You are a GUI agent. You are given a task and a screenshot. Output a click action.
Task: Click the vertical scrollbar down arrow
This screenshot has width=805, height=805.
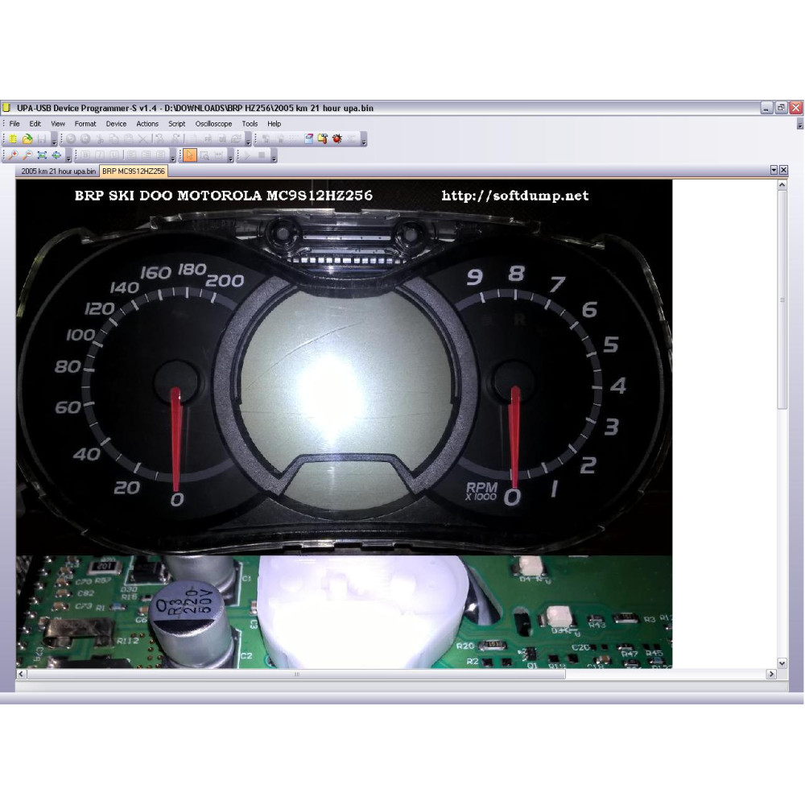(x=782, y=663)
